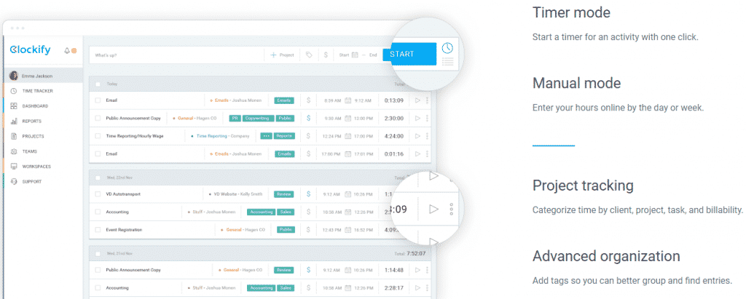Go to Projects in the sidebar
746x299 pixels.
click(32, 136)
